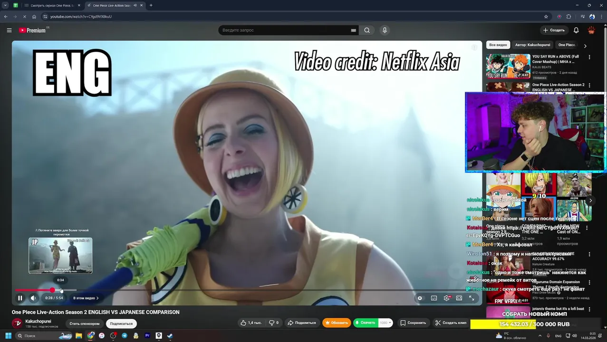
Task: Click the search magnifier button
Action: 367,30
